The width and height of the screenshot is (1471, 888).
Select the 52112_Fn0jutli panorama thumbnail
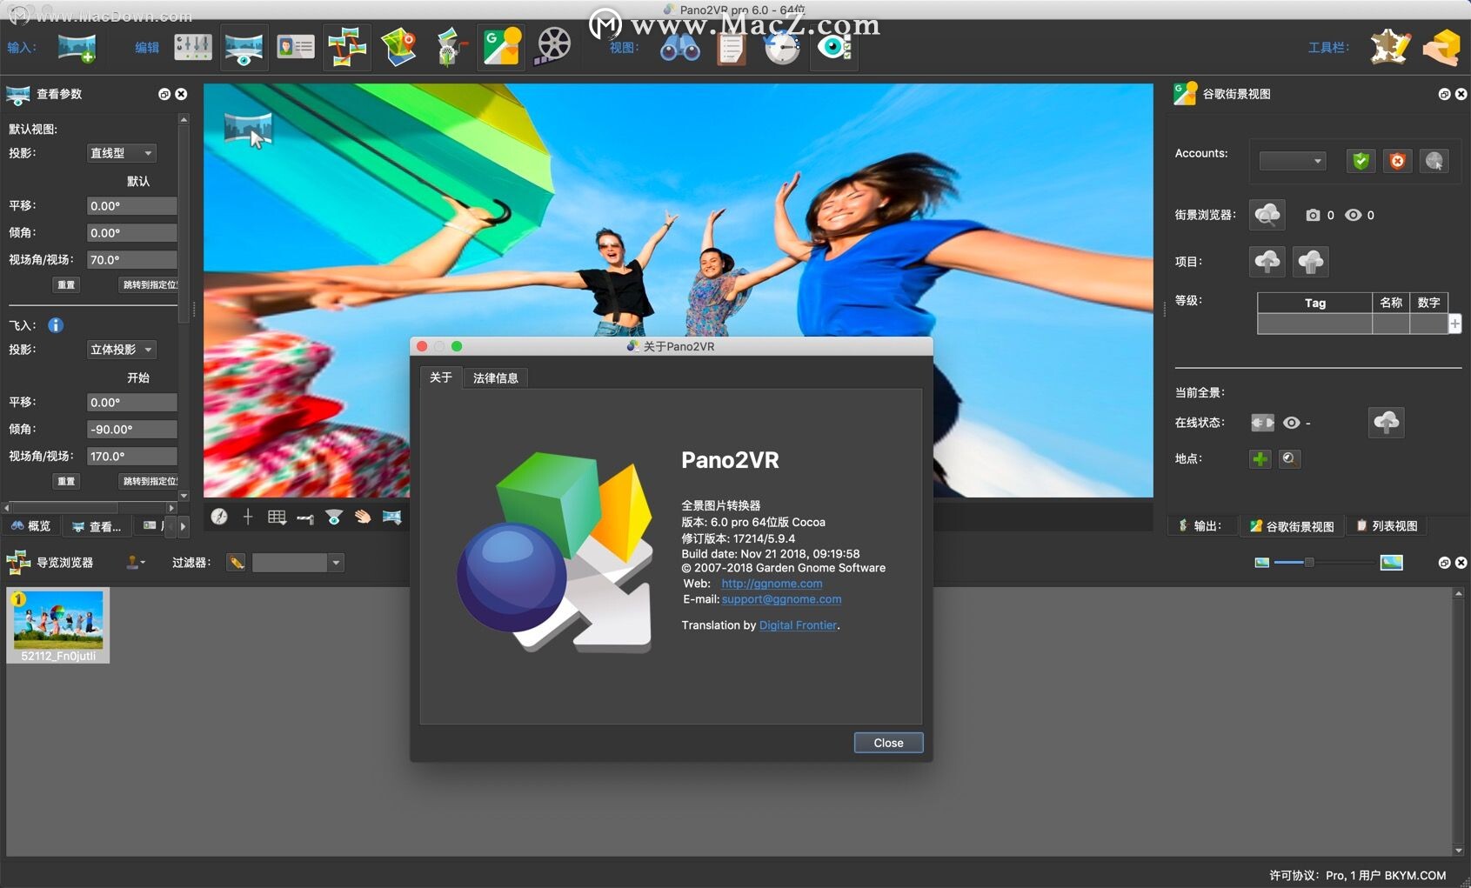tap(58, 626)
